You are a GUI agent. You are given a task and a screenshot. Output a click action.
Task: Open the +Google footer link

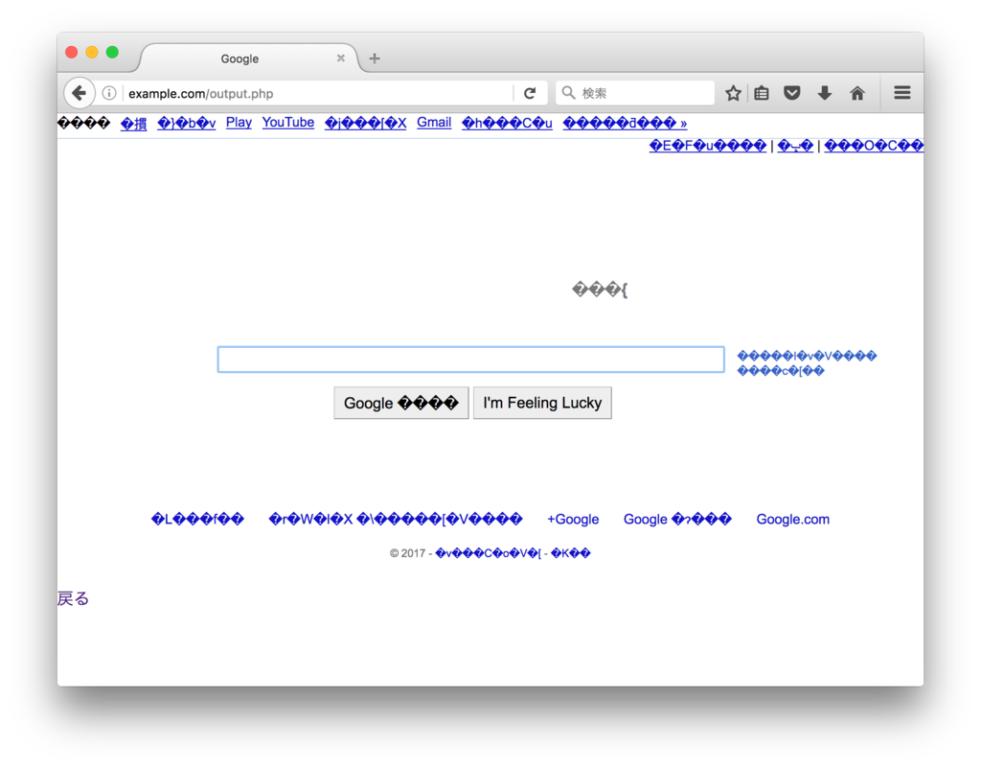pos(573,520)
